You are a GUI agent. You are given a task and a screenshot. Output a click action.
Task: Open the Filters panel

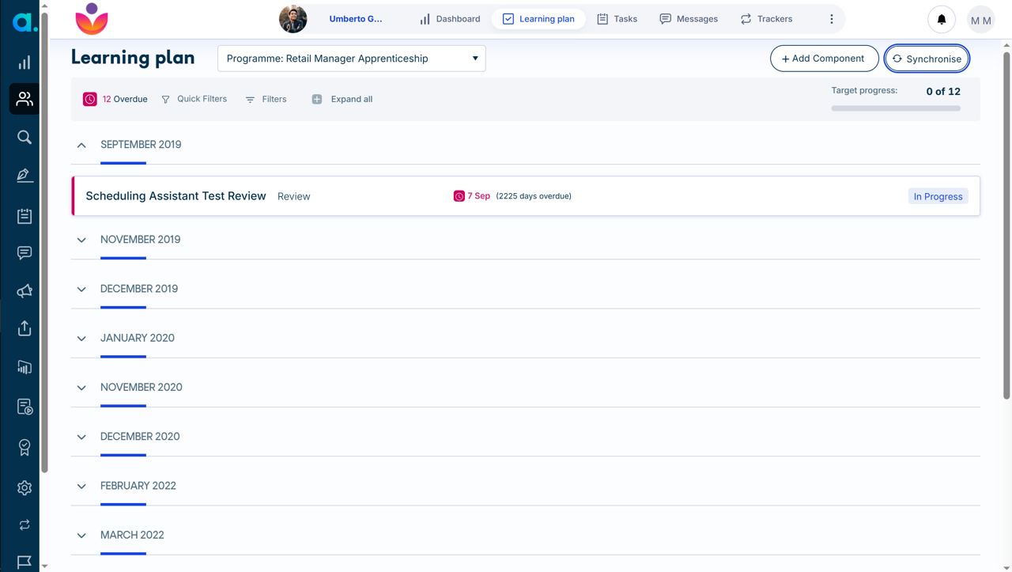click(x=266, y=99)
